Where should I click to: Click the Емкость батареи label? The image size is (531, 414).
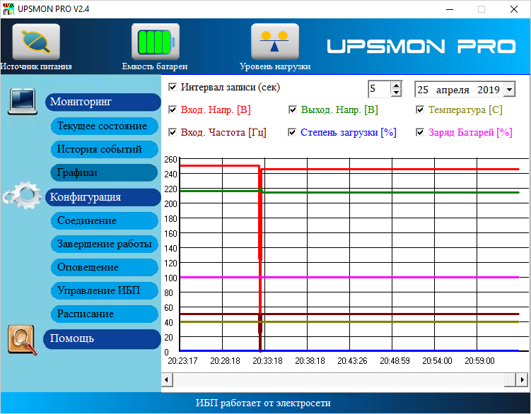click(155, 66)
